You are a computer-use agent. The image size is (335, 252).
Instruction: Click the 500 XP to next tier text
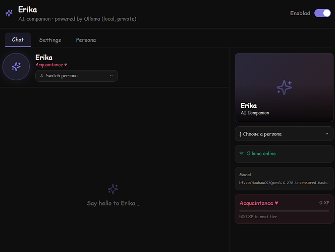[x=258, y=217]
